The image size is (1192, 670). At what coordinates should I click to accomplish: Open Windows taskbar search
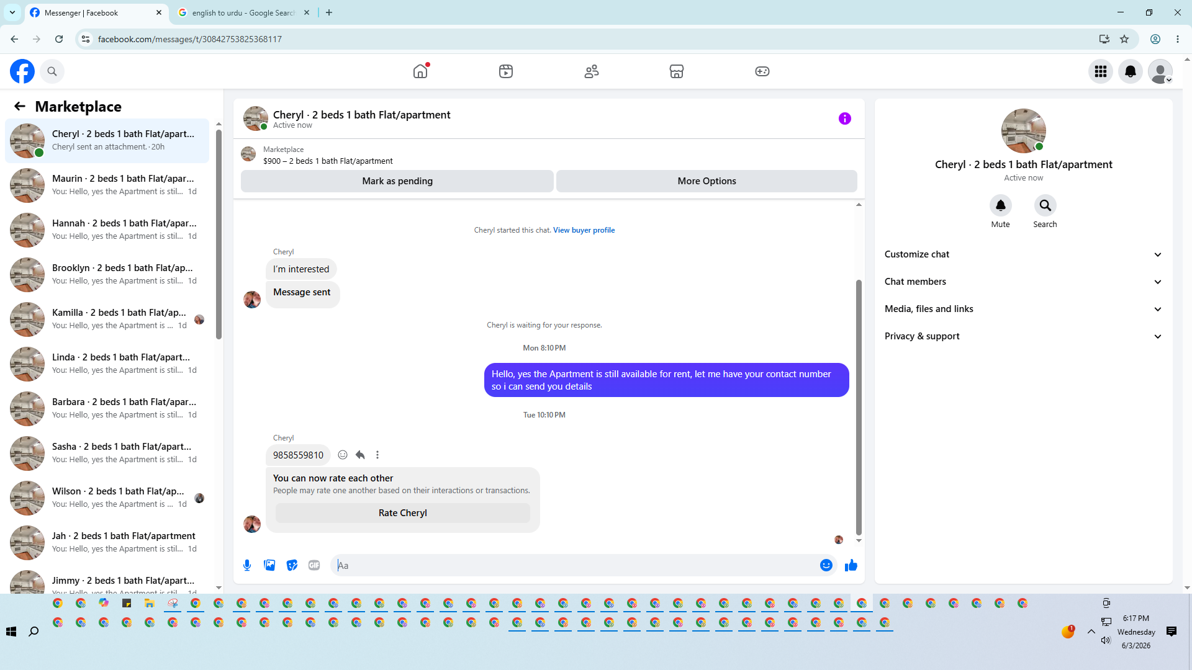[x=34, y=632]
